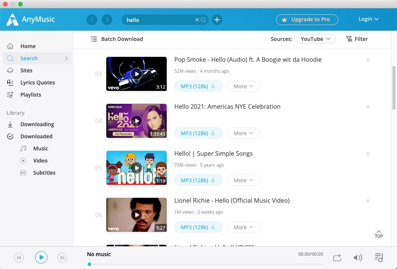The image size is (397, 269).
Task: Click the next track button
Action: (x=62, y=258)
